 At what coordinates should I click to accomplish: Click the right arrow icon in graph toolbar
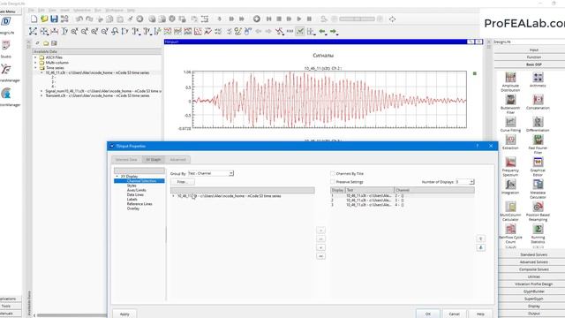tap(334, 32)
